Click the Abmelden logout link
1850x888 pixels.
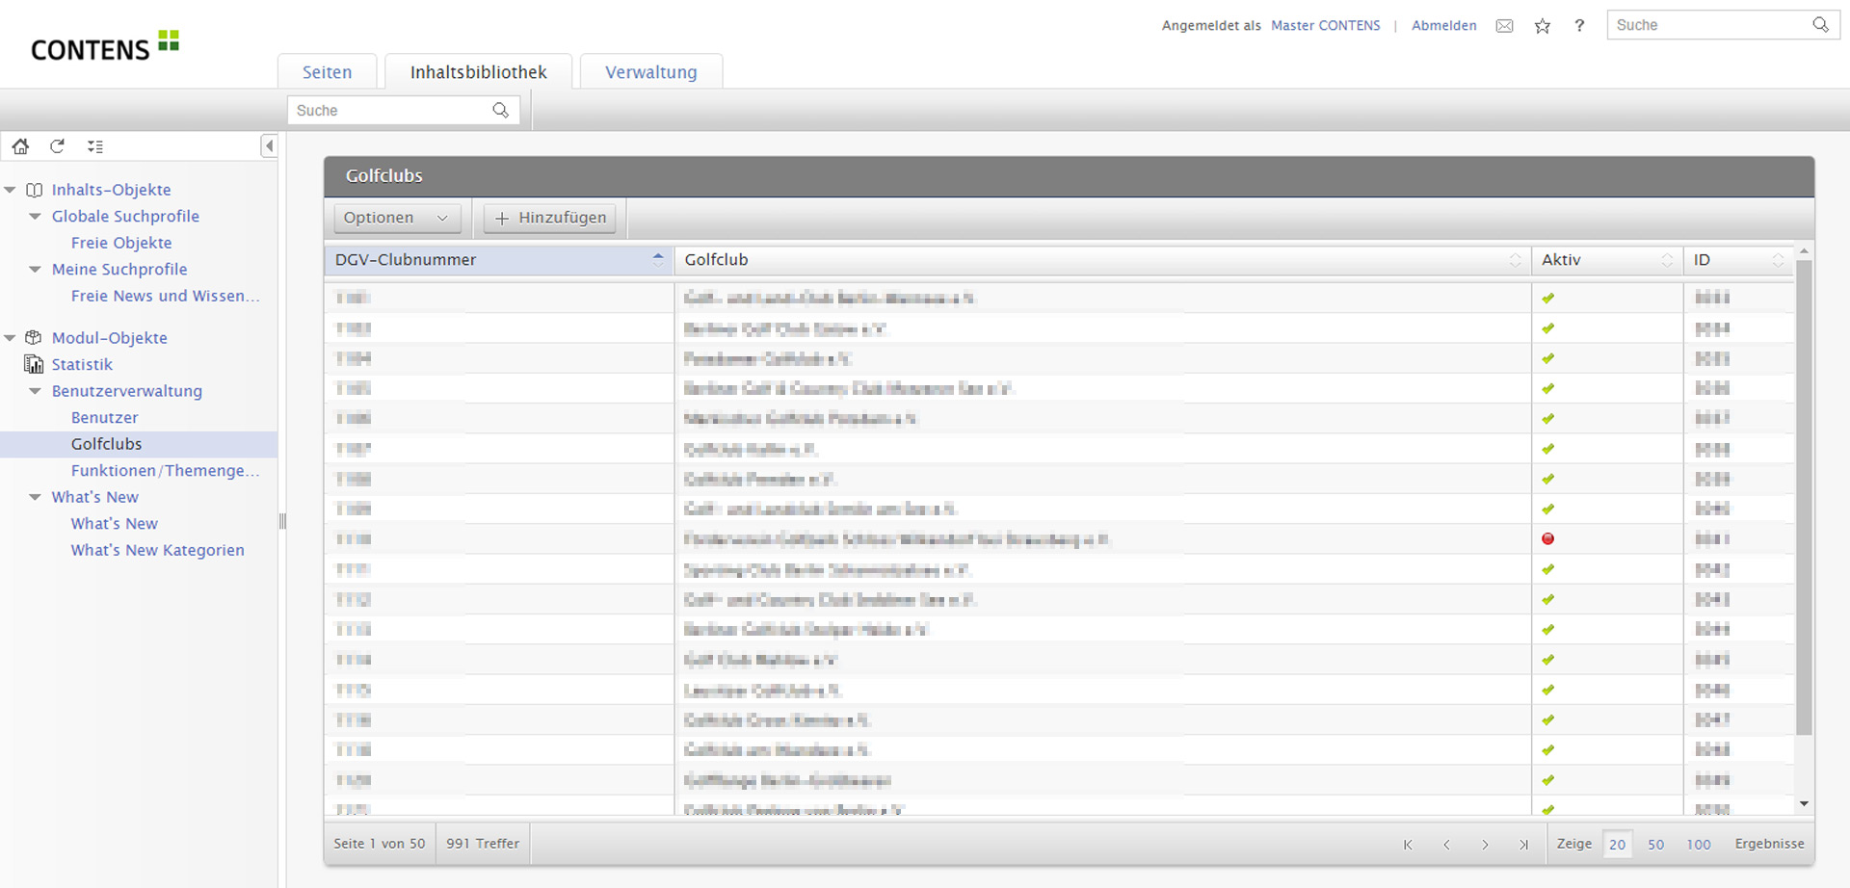(1443, 26)
